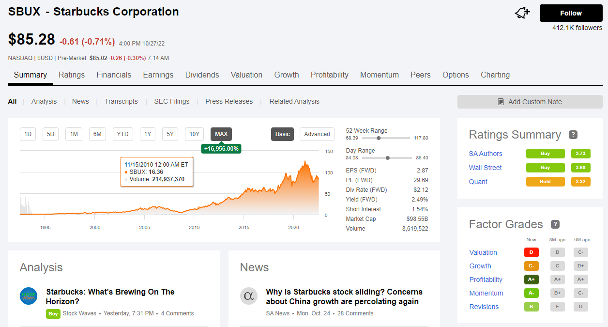
Task: Filter feed by SEC Filings
Action: click(172, 102)
